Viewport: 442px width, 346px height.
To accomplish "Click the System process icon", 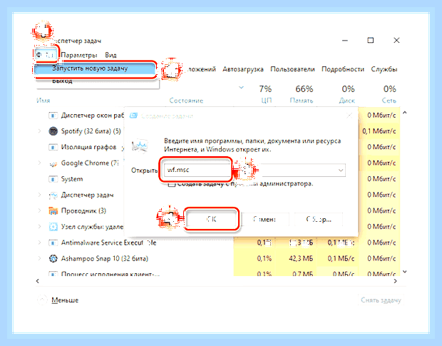I will (x=53, y=179).
